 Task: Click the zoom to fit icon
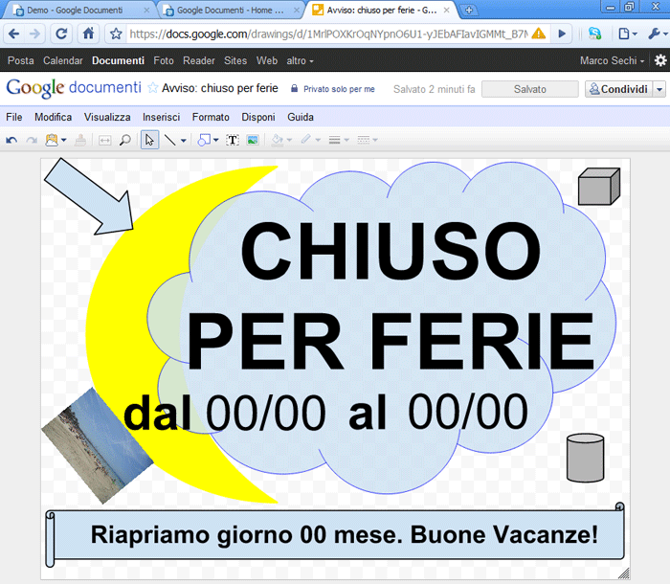coord(104,140)
